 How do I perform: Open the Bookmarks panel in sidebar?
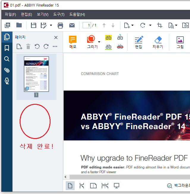click(x=7, y=48)
